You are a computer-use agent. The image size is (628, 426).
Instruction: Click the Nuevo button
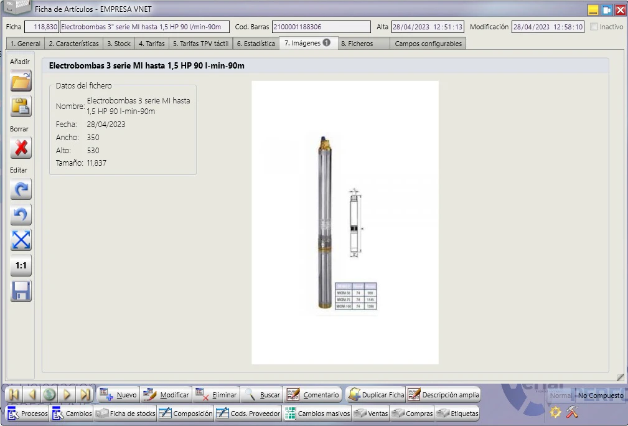tap(118, 395)
